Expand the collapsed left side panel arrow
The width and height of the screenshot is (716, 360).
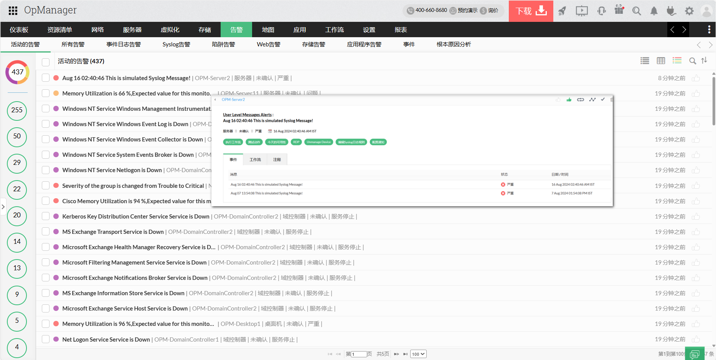coord(3,207)
